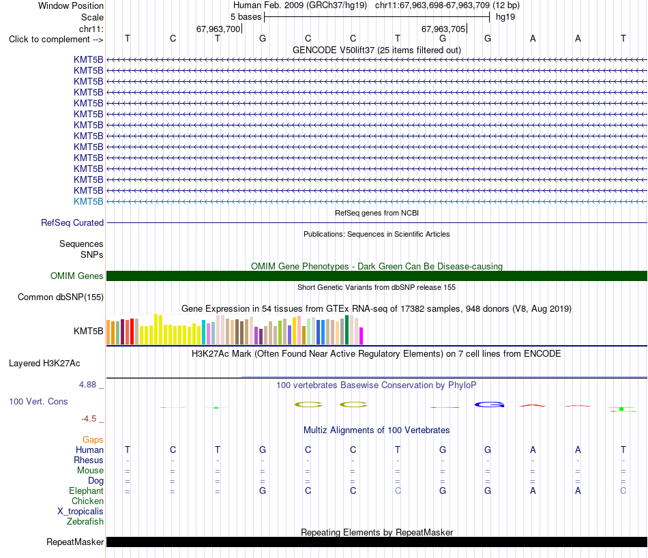
Task: Click the Layered H3K27Ac label
Action: pos(44,364)
